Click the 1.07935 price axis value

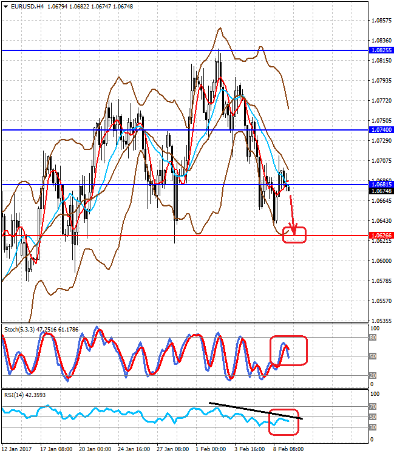(381, 81)
